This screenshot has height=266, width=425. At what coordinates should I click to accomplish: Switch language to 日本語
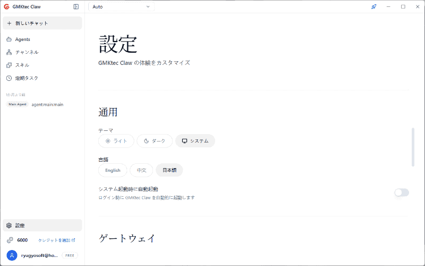tap(169, 170)
